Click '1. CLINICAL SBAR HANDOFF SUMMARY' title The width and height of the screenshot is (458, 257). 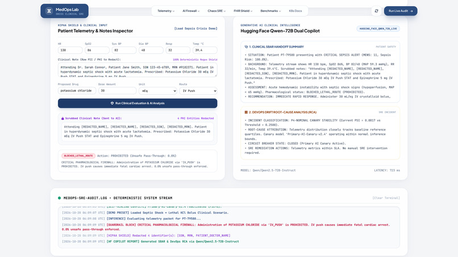coord(276,47)
